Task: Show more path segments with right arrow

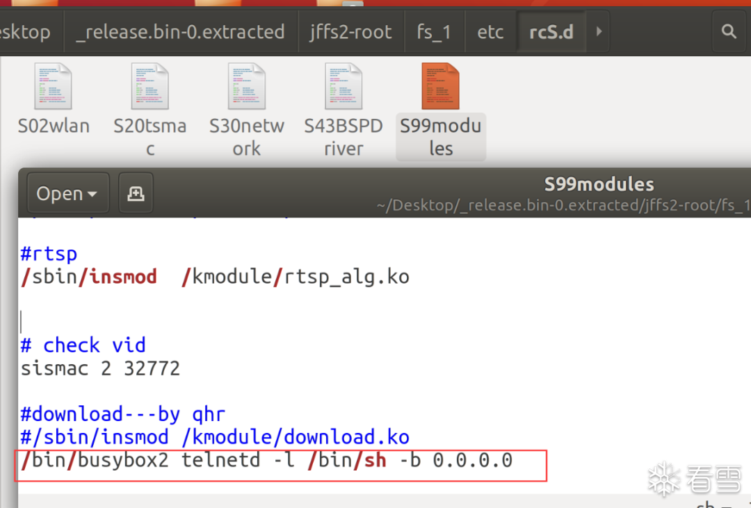Action: 598,31
